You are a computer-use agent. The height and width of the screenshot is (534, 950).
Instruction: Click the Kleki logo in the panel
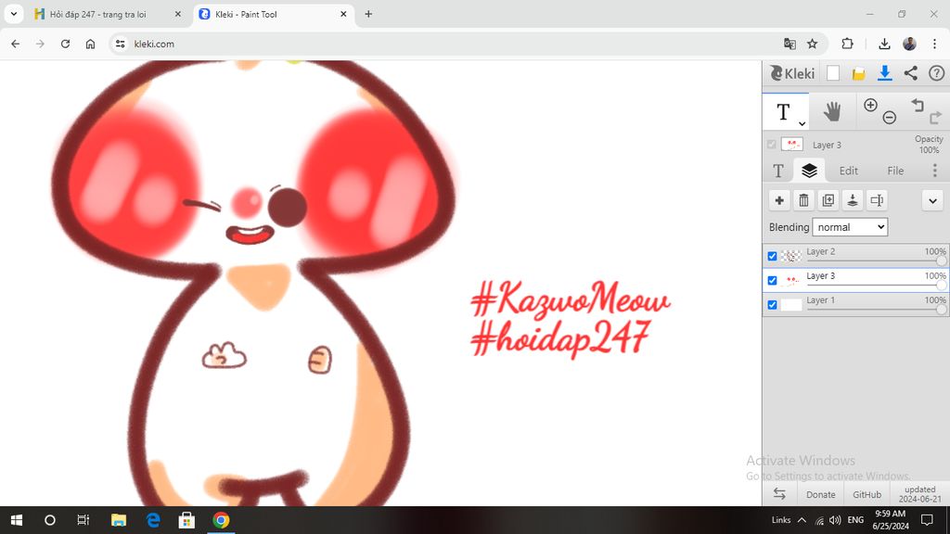pyautogui.click(x=792, y=74)
